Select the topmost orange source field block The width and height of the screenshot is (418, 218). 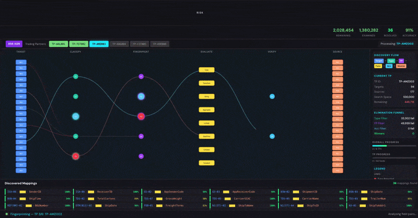click(338, 62)
